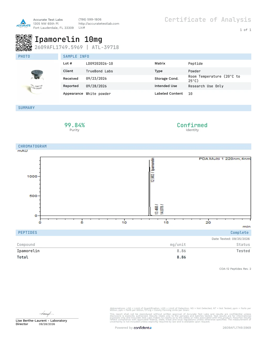Click the 13.460 minor peak label
Image resolution: width=267 pixels, height=346 pixels.
(x=157, y=209)
